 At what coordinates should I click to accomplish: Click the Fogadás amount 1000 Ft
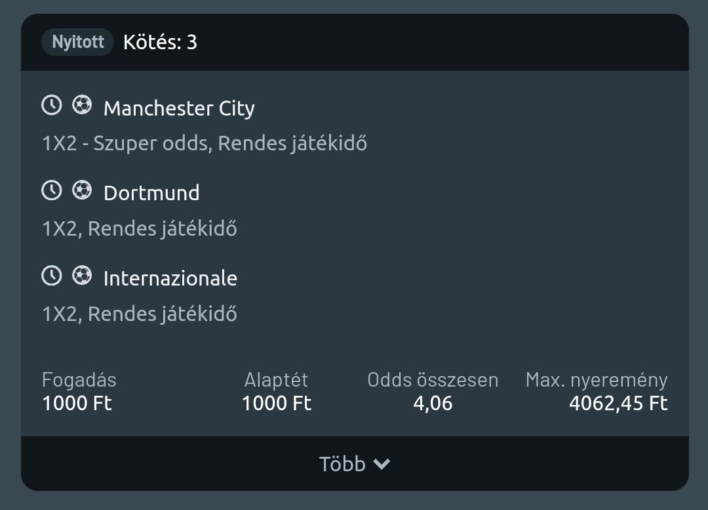click(x=77, y=403)
